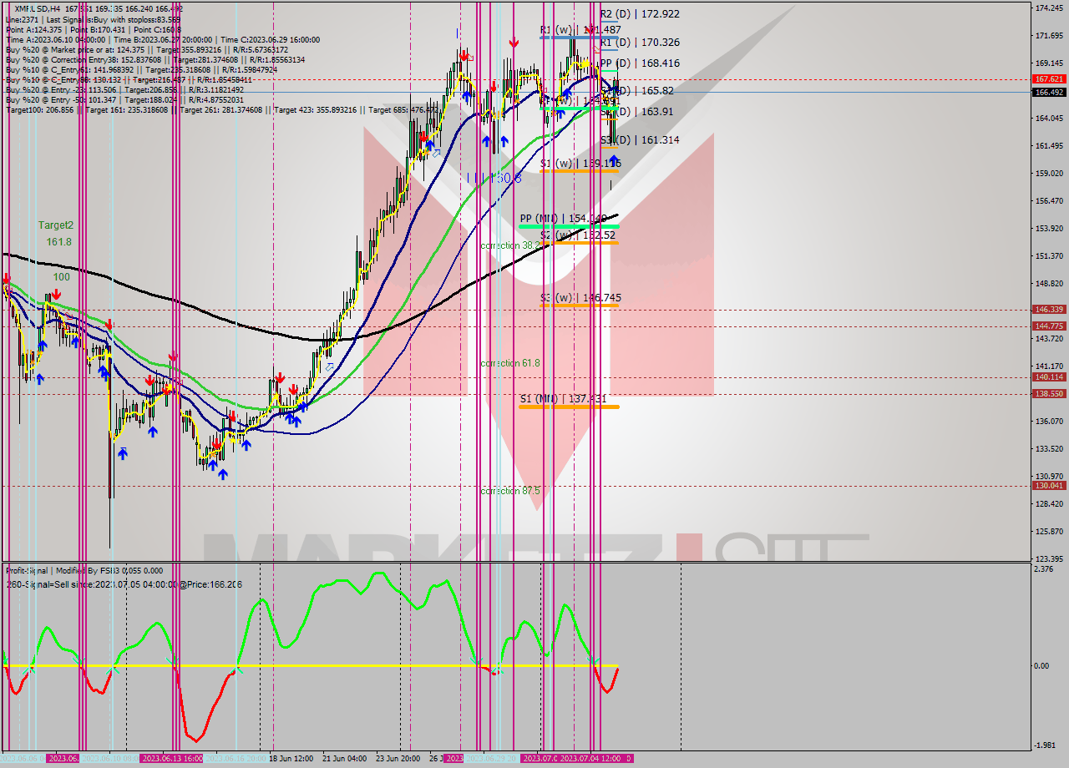Viewport: 1069px width, 768px height.
Task: Click the 2023.06.13 16:00 date marker
Action: pos(172,758)
